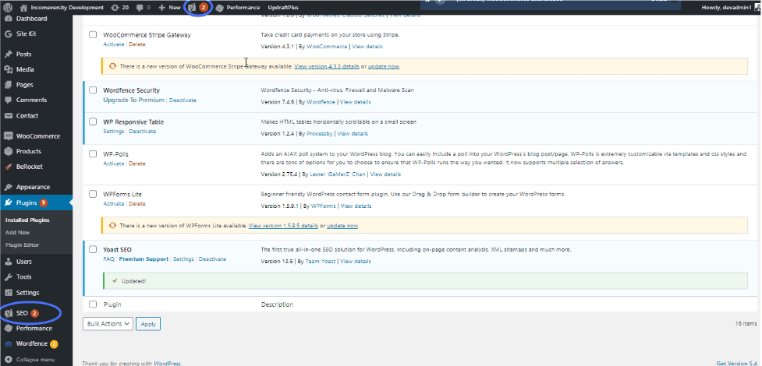Click the Plugins plug icon

tap(8, 202)
